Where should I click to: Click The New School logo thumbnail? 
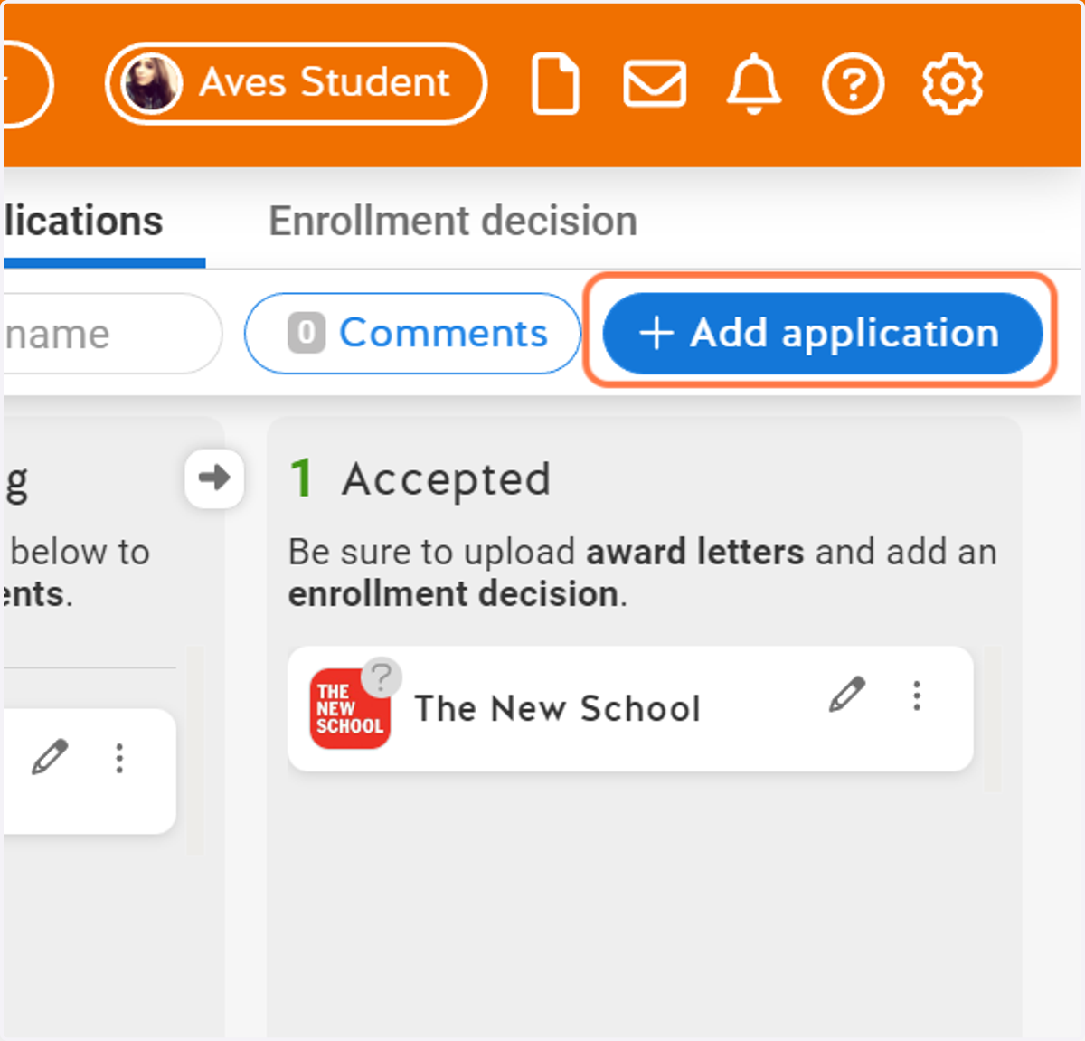point(350,709)
